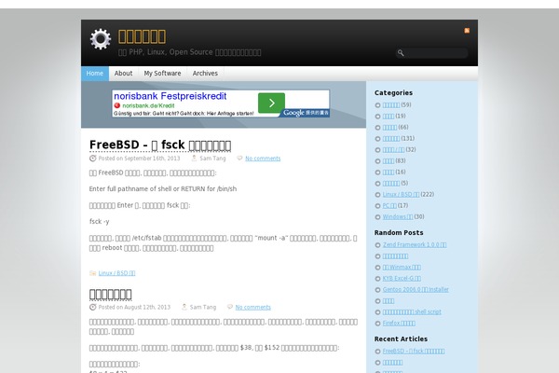
Task: Click bullet icon beside KYB Excel-G
Action: tap(378, 279)
